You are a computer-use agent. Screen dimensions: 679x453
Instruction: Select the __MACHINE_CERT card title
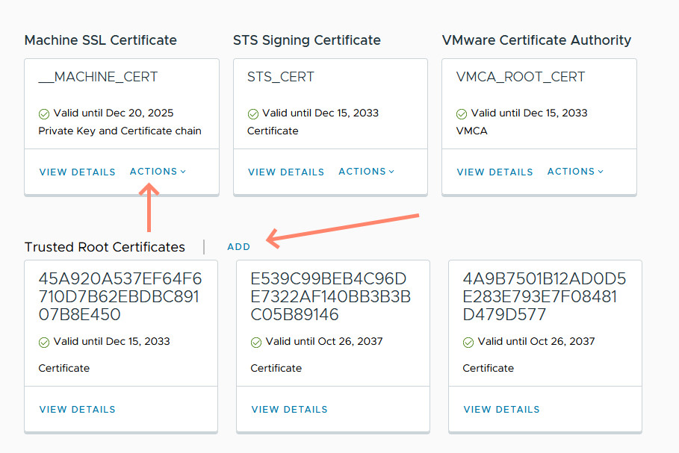(x=98, y=77)
